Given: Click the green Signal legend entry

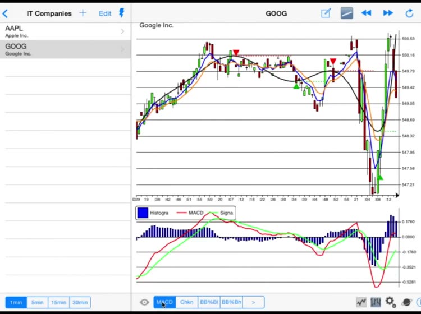Looking at the screenshot, I should [x=222, y=213].
